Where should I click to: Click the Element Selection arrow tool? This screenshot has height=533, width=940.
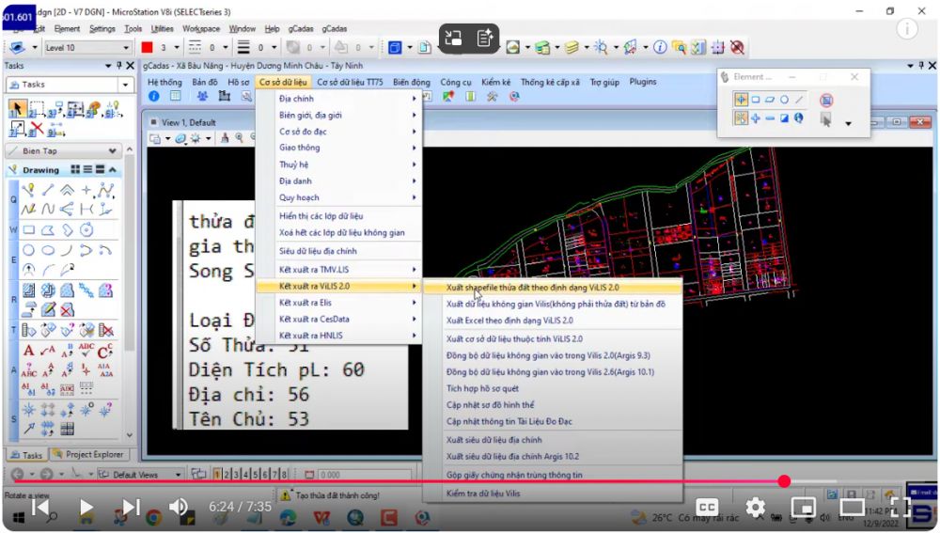(17, 108)
